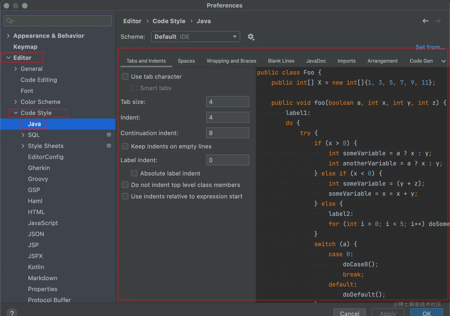Expand Appearance & Behavior section

coord(8,36)
